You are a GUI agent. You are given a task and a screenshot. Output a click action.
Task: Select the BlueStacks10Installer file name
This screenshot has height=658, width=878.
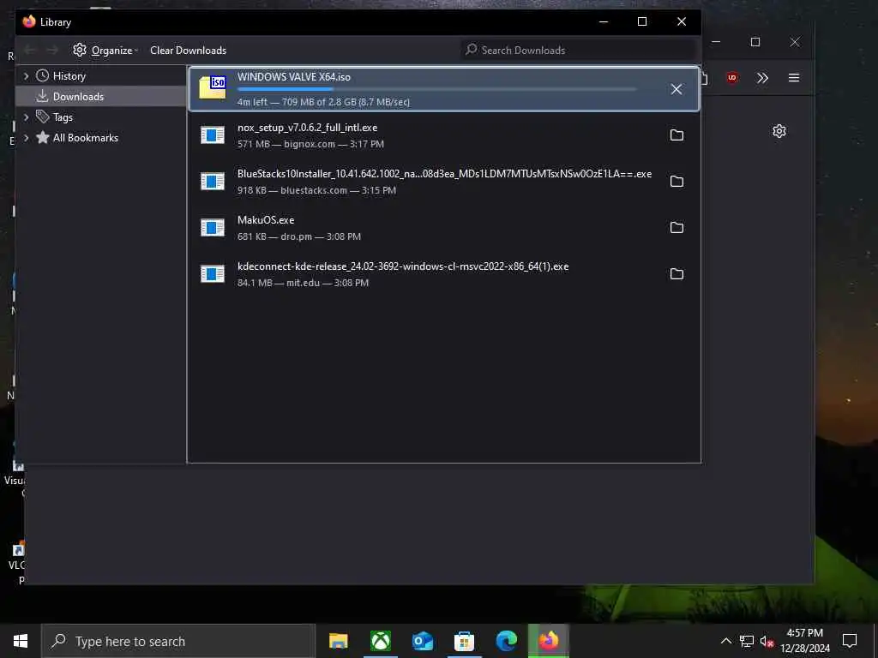pyautogui.click(x=445, y=174)
